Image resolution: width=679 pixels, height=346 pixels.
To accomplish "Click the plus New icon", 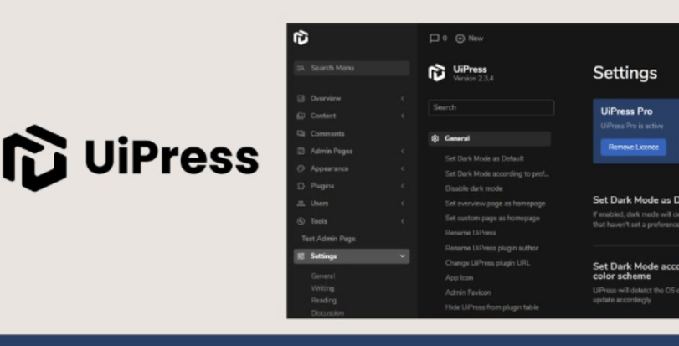I will pyautogui.click(x=460, y=39).
